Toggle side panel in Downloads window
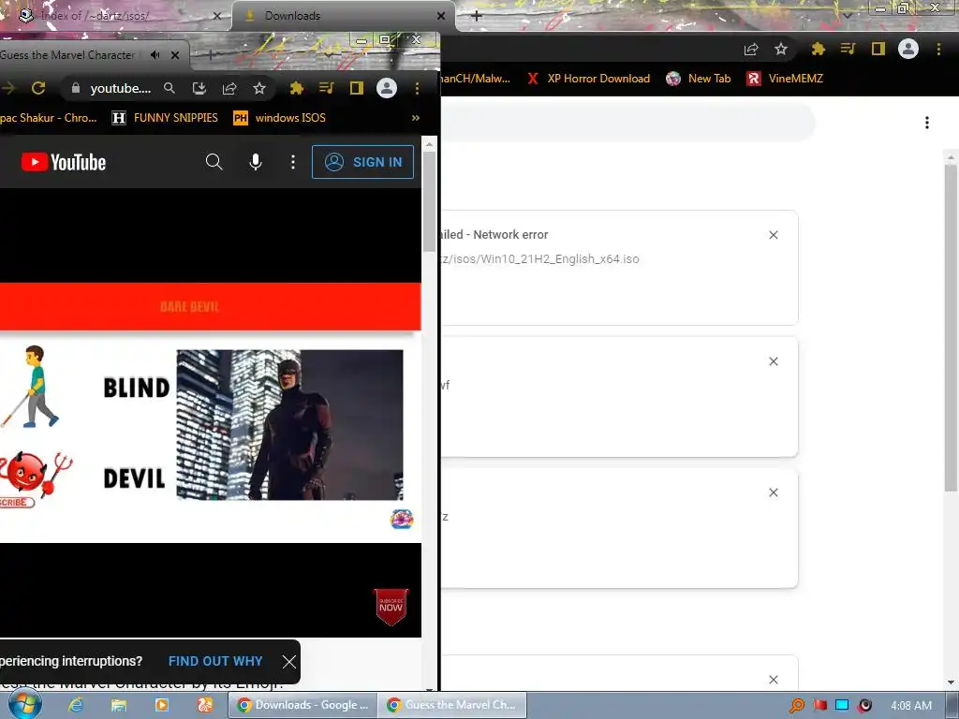Screen dimensions: 959x719 point(878,49)
